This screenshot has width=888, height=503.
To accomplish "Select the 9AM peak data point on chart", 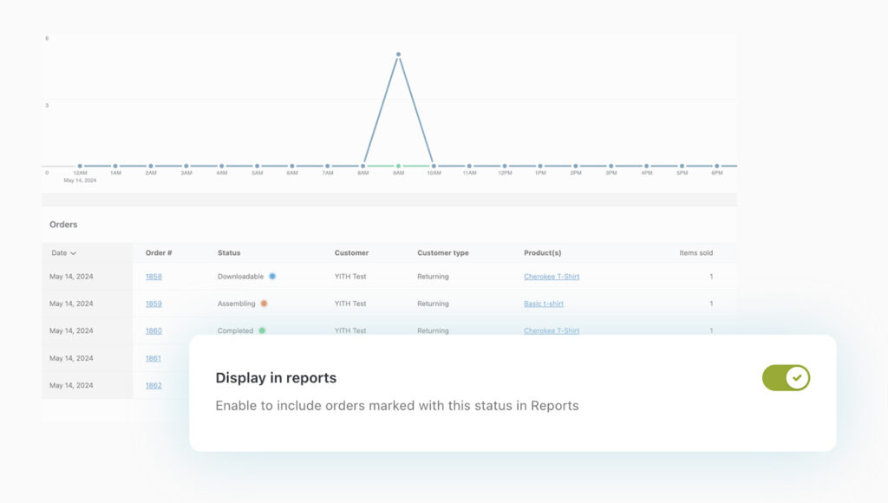I will (399, 55).
